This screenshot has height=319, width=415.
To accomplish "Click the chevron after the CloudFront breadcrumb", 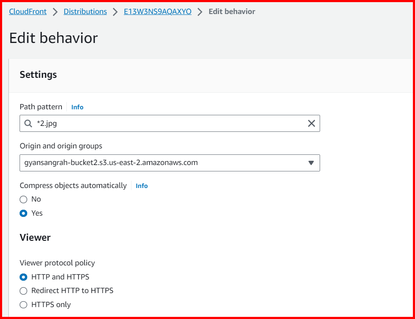I will [54, 11].
